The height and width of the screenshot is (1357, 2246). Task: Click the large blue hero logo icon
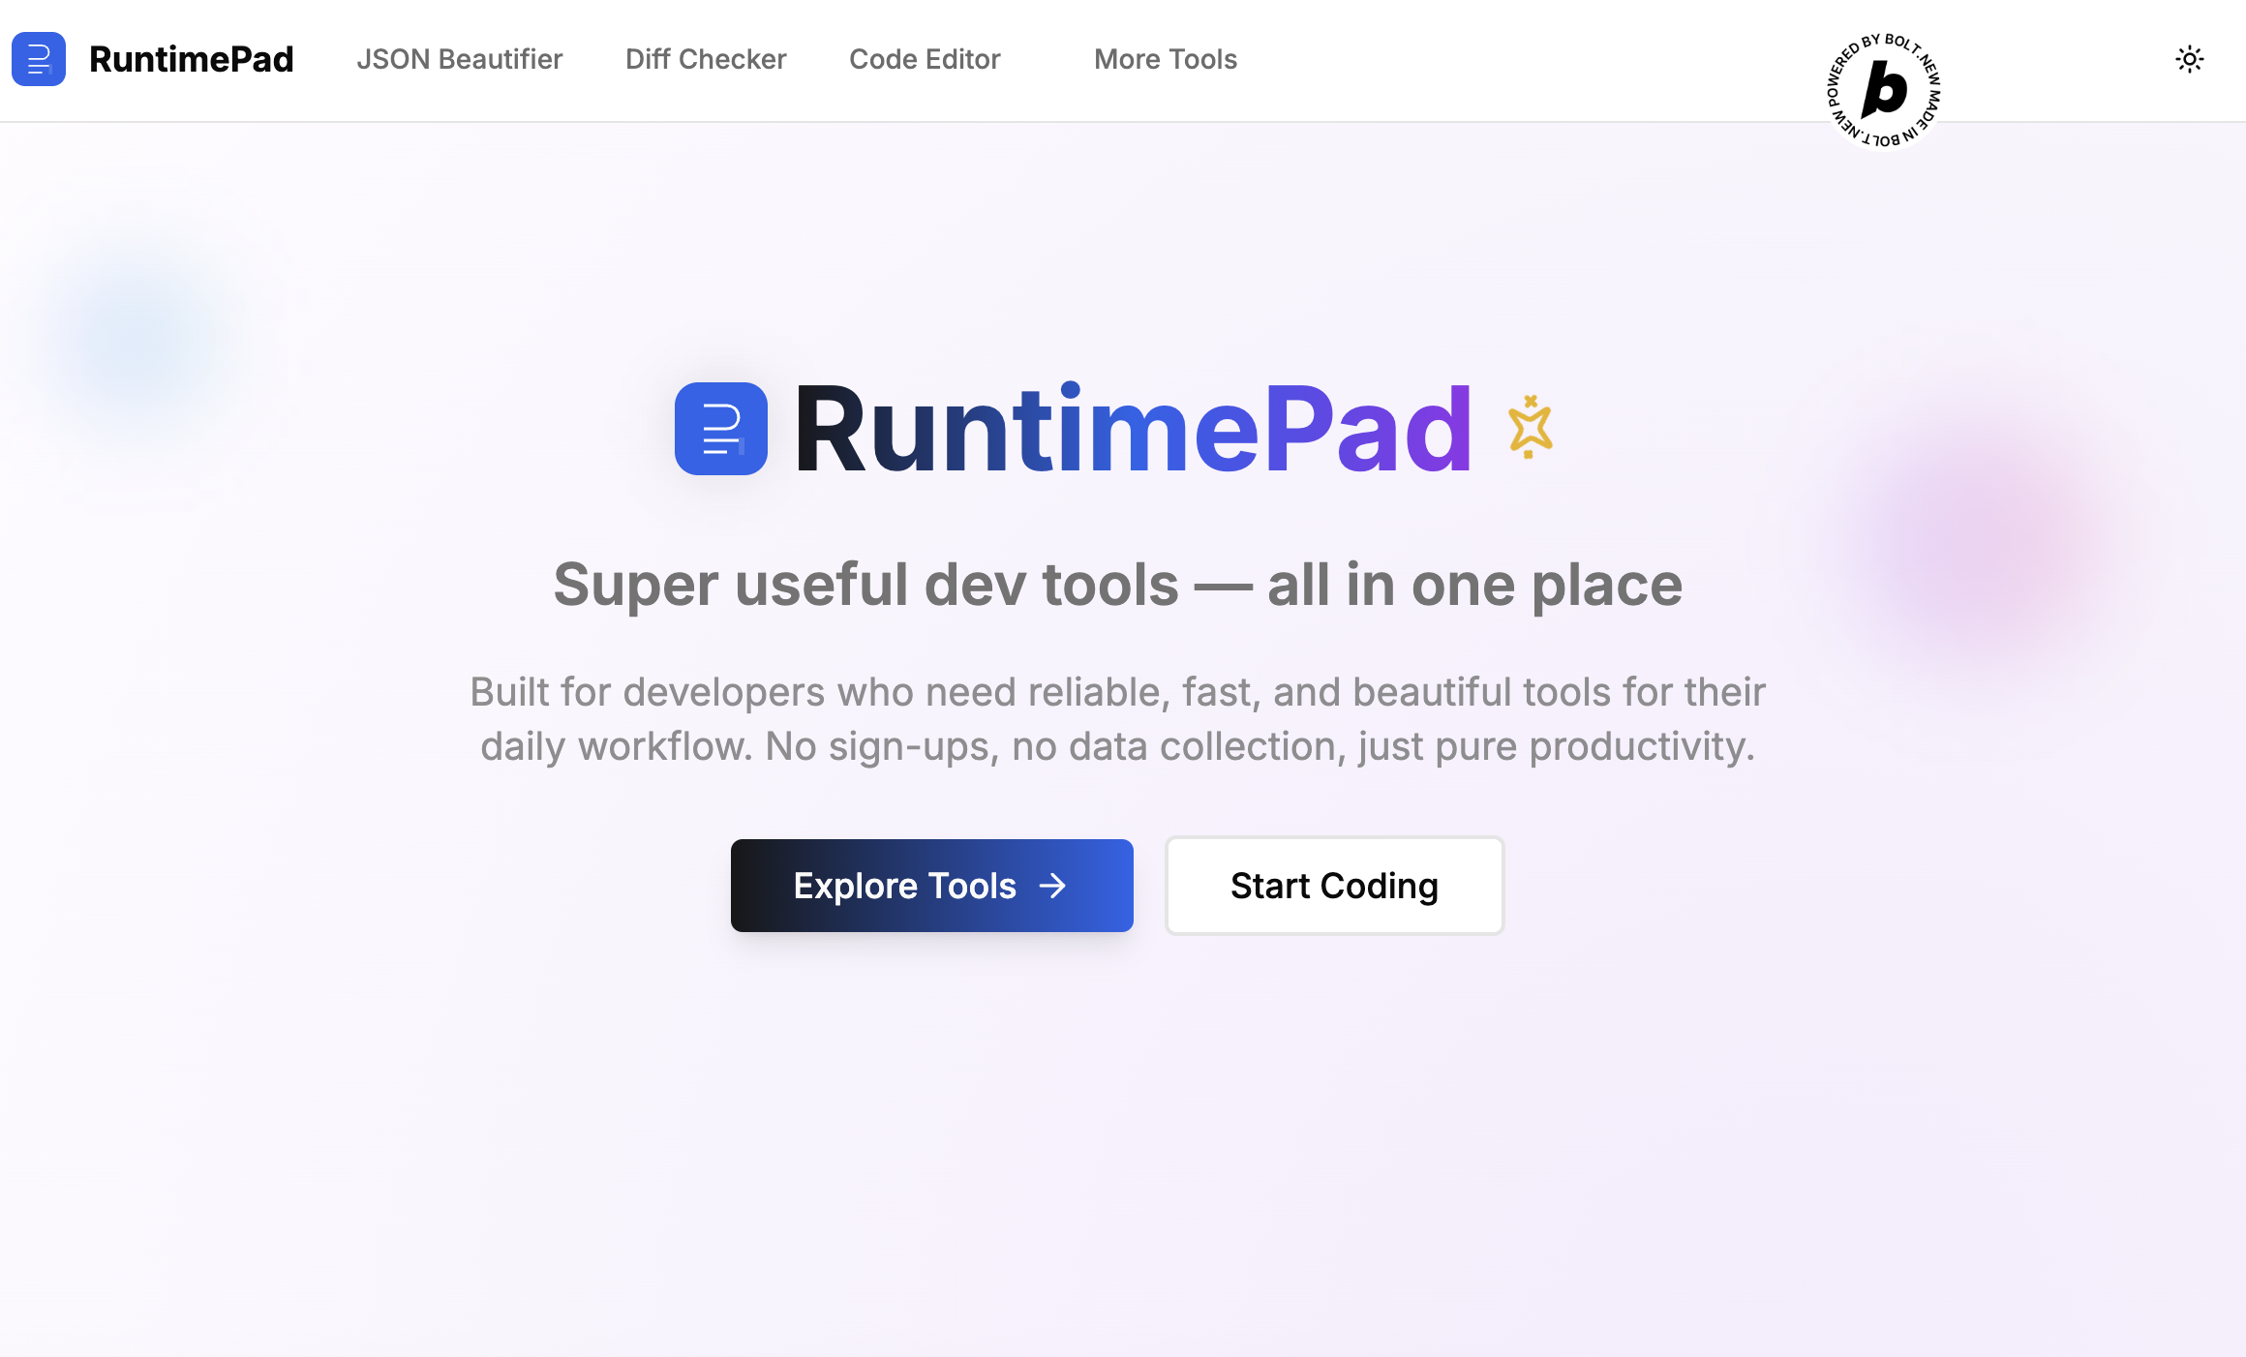pos(721,429)
